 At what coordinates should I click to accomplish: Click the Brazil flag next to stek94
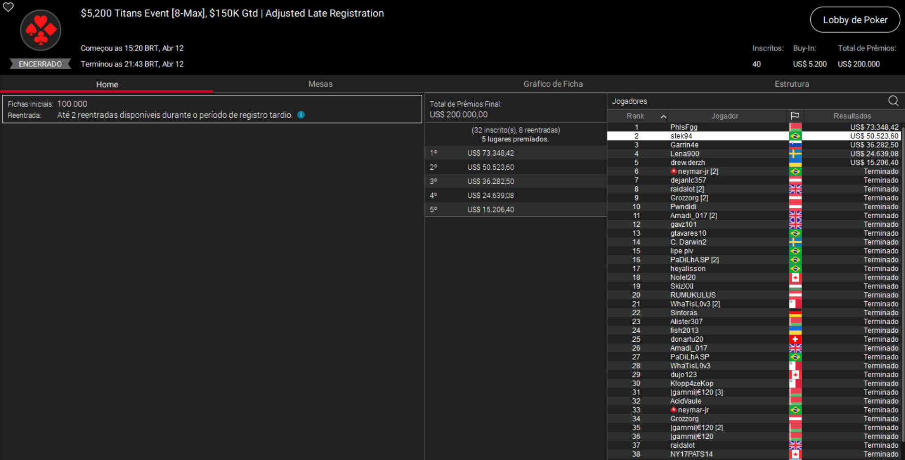click(795, 136)
